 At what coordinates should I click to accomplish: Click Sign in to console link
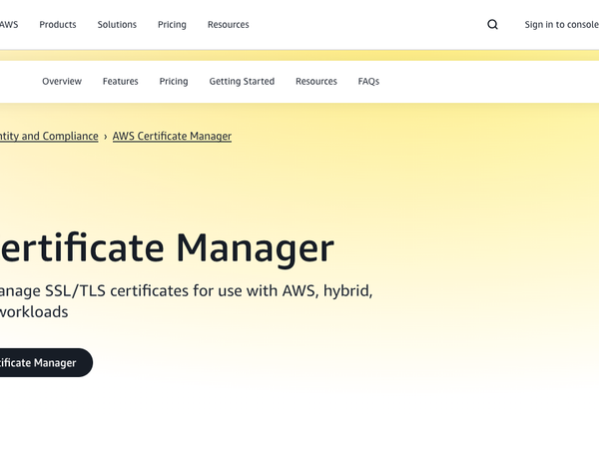(x=561, y=24)
